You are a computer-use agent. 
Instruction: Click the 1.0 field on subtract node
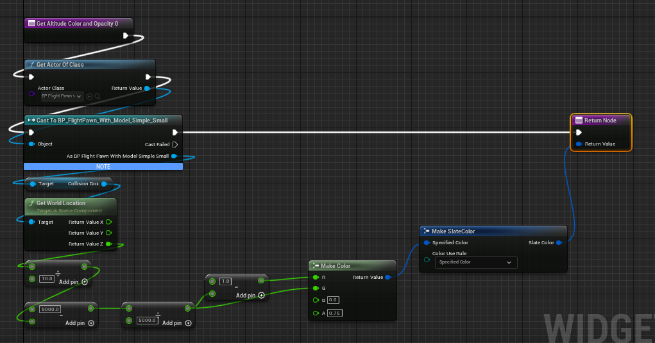point(226,281)
